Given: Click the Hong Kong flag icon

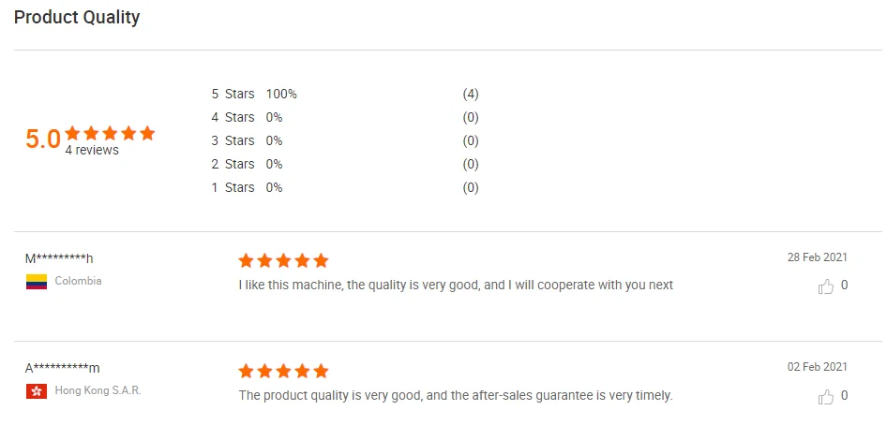Looking at the screenshot, I should [37, 391].
